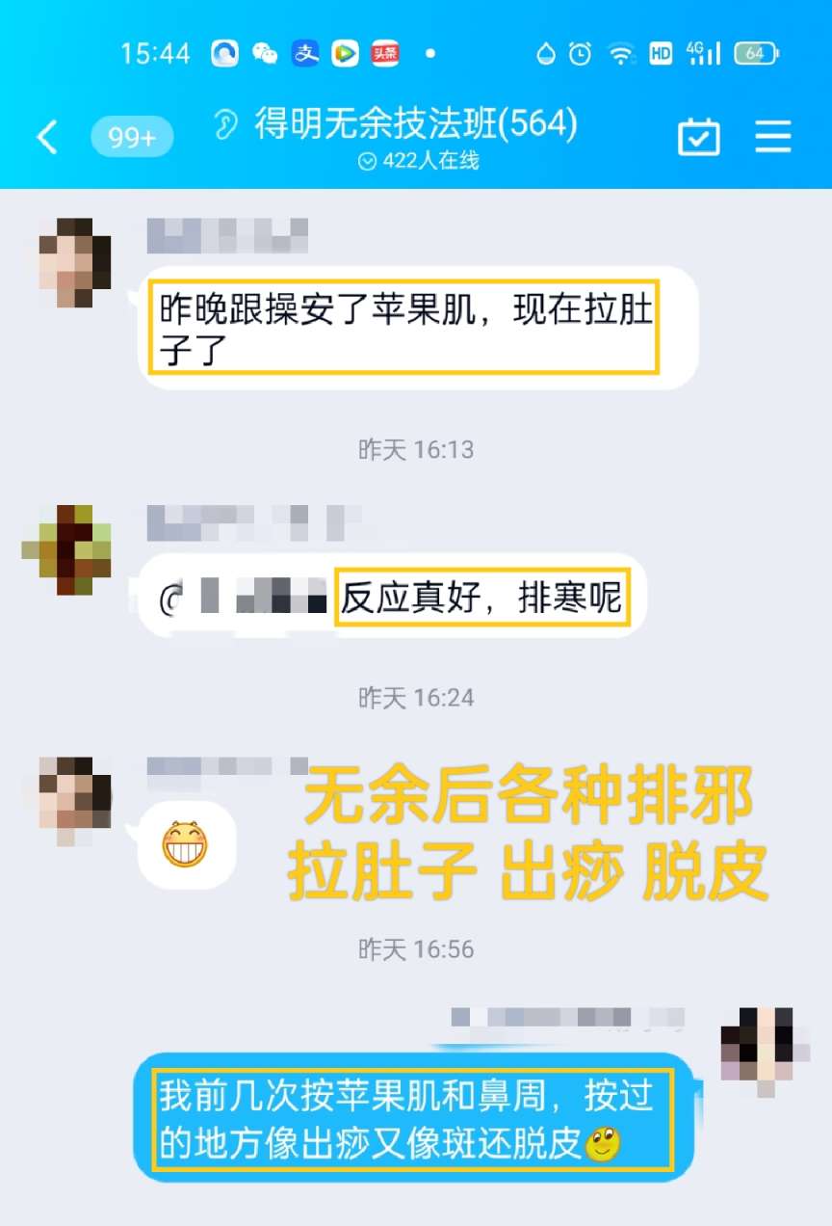
Task: Expand the 422人在线 online members indicator
Action: (x=418, y=162)
